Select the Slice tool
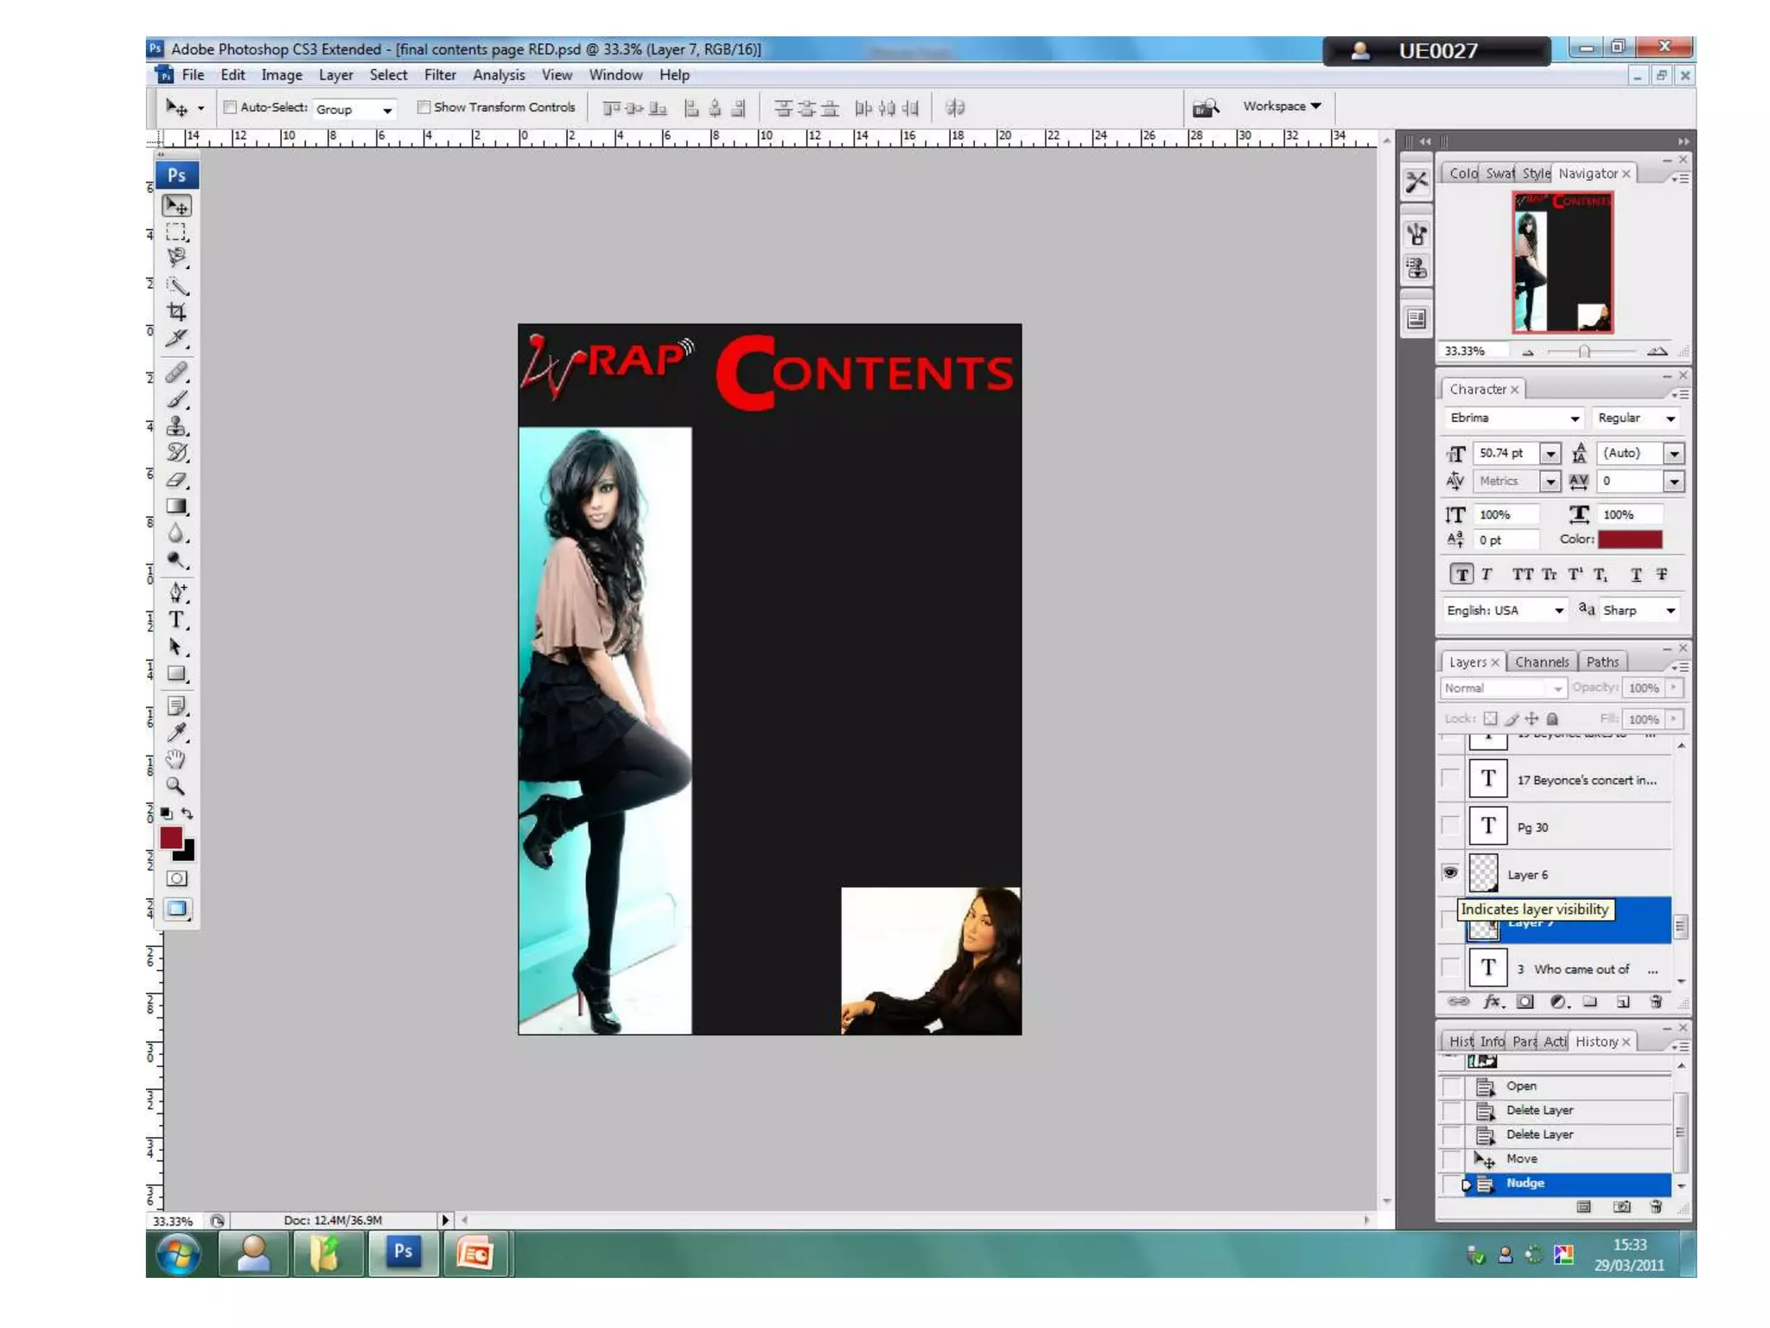The height and width of the screenshot is (1328, 1770). [x=176, y=338]
